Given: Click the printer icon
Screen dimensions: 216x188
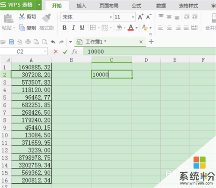Looking at the screenshot, I should coord(28,42).
